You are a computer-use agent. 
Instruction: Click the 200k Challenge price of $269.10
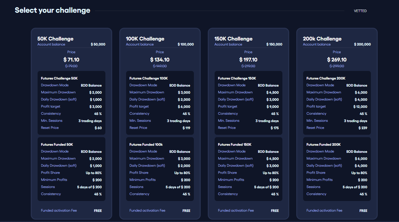click(337, 59)
